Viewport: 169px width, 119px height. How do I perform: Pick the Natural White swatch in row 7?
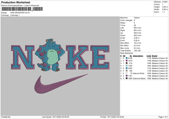(x=127, y=73)
